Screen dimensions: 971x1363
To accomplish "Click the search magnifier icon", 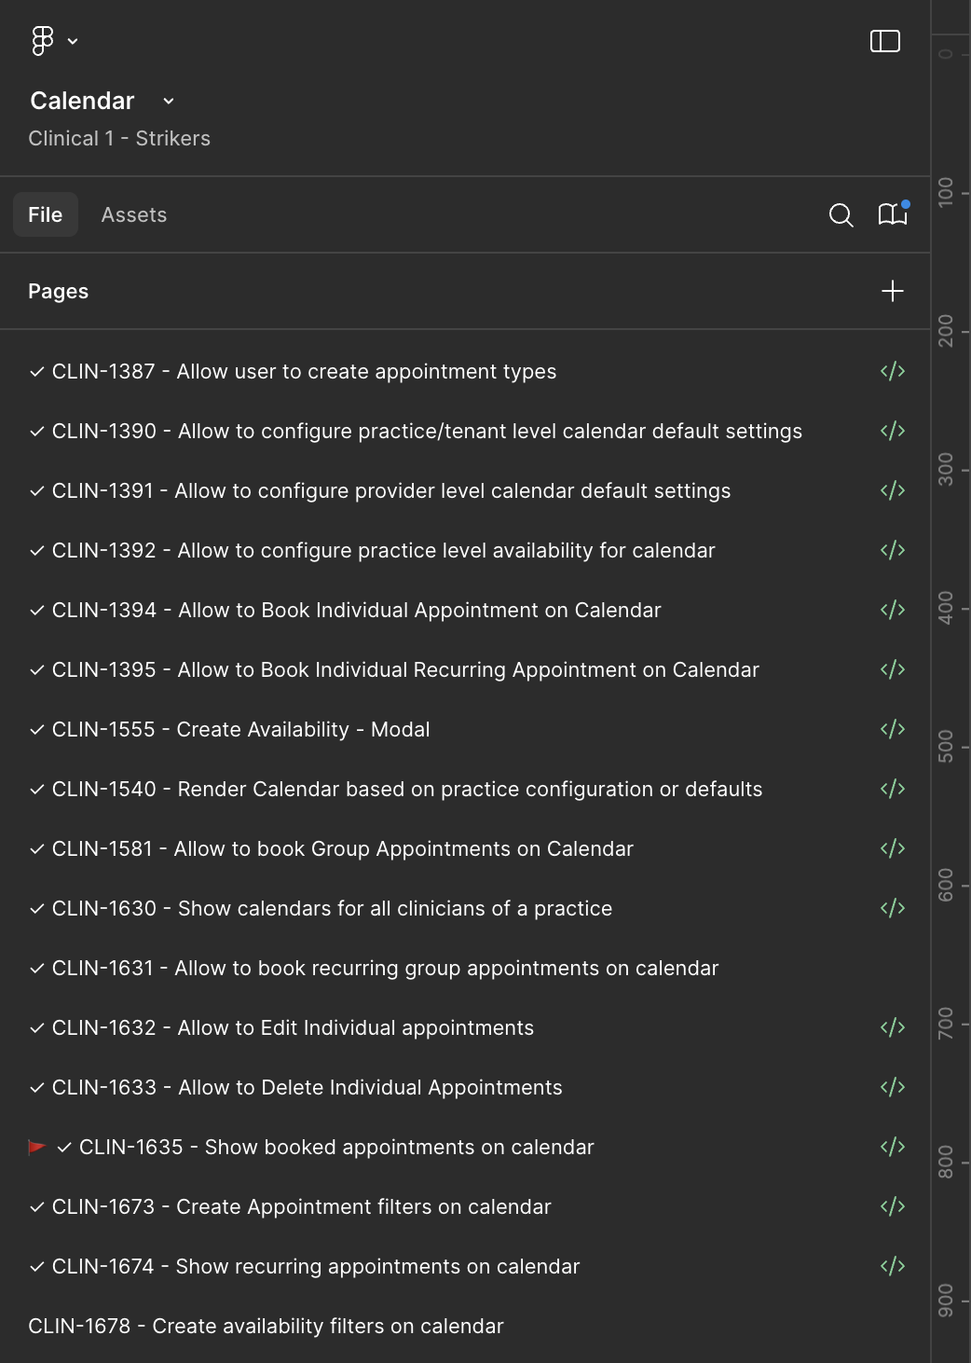I will [841, 215].
